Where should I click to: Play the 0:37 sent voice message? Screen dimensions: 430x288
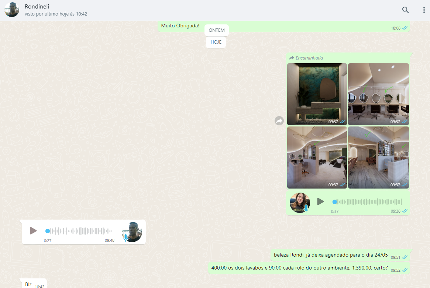pyautogui.click(x=320, y=201)
